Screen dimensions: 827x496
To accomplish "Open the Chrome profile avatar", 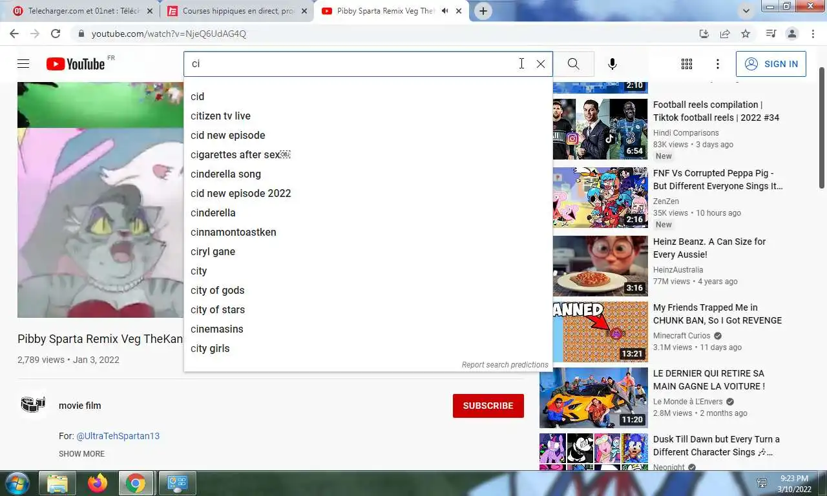I will tap(791, 34).
